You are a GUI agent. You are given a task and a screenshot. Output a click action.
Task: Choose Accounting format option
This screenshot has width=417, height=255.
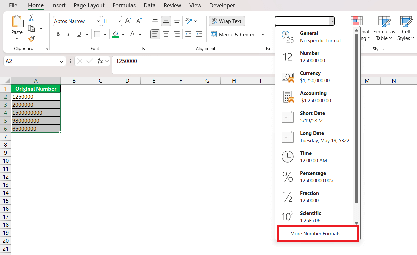pos(314,97)
